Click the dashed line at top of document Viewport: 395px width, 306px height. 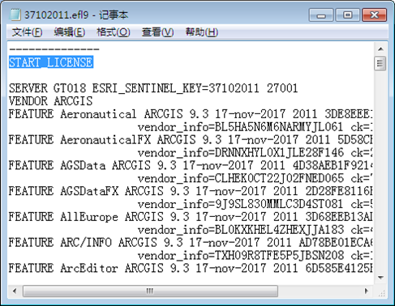tap(54, 49)
